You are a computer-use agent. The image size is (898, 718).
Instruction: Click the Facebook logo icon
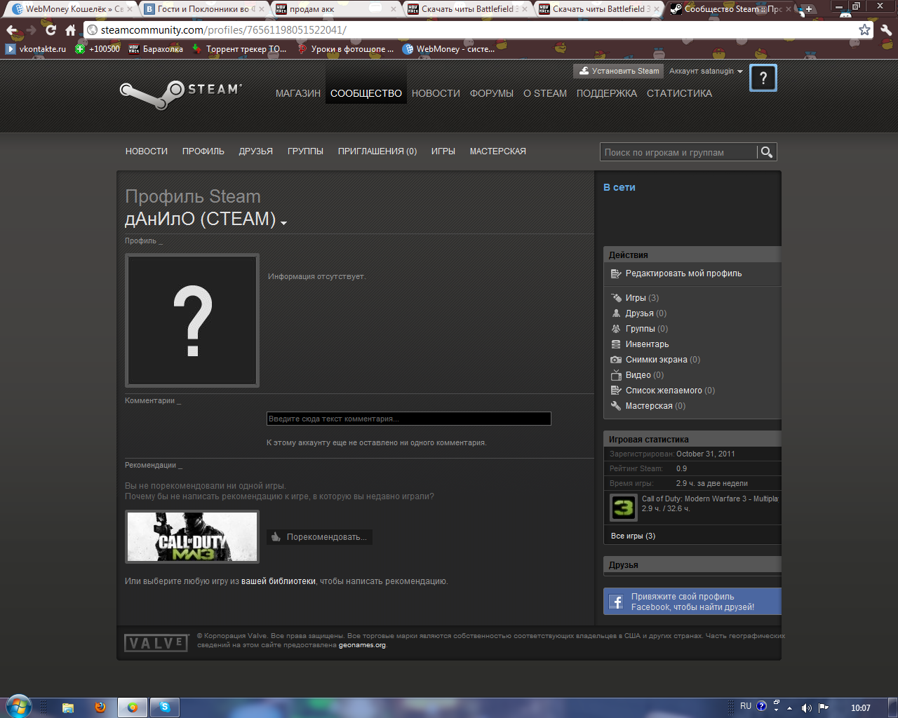[616, 602]
